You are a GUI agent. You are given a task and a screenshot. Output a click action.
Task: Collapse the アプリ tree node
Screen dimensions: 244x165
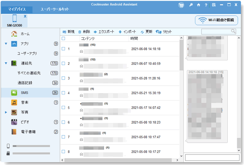pos(6,44)
